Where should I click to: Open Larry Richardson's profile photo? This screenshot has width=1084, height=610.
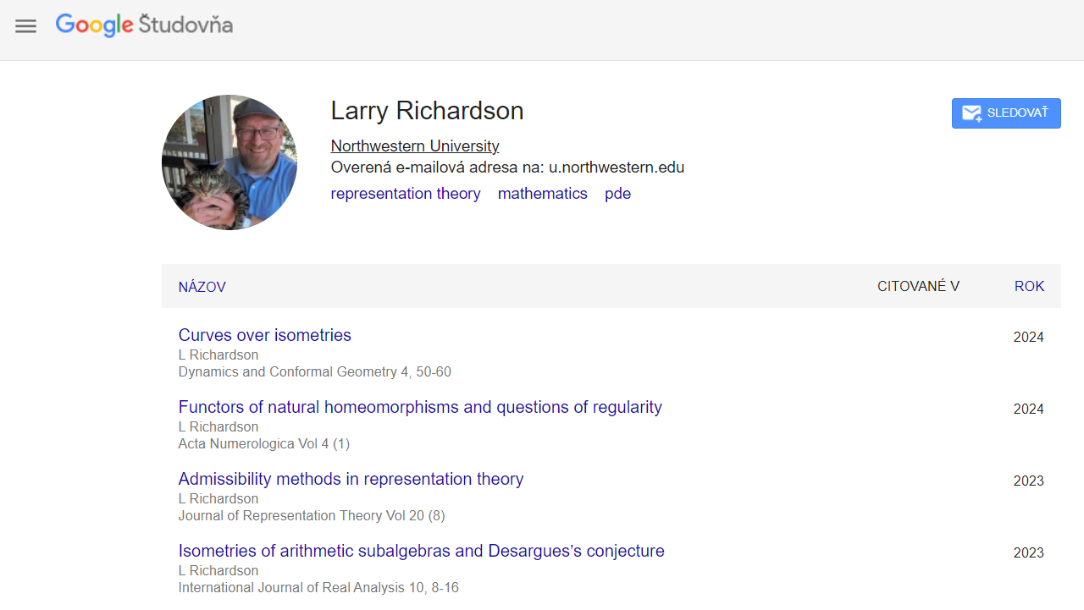point(230,162)
